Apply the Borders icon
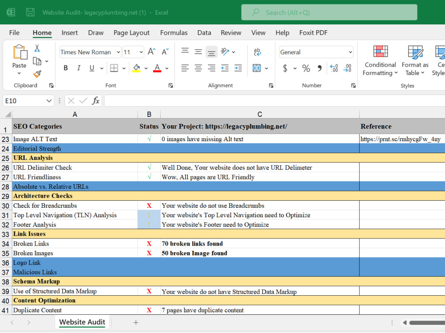The width and height of the screenshot is (445, 333). 114,68
